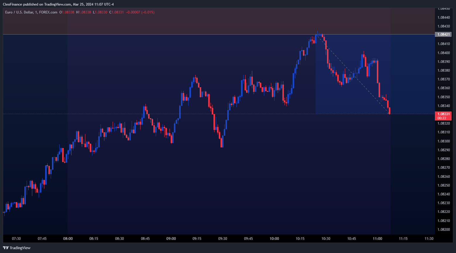Viewport: 456px width, 253px height.
Task: Click the 1.08260 price axis label
Action: 443,177
